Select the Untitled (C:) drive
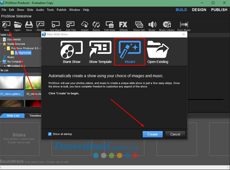Viewport: 230px width, 170px height. pyautogui.click(x=18, y=66)
